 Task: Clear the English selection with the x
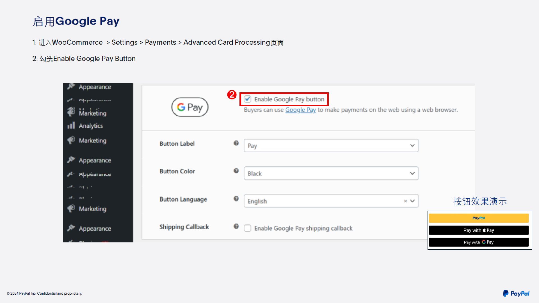coord(405,201)
